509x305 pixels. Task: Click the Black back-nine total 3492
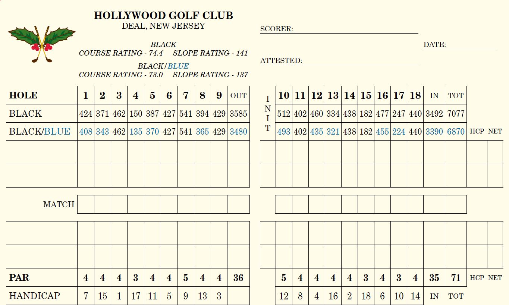(434, 114)
